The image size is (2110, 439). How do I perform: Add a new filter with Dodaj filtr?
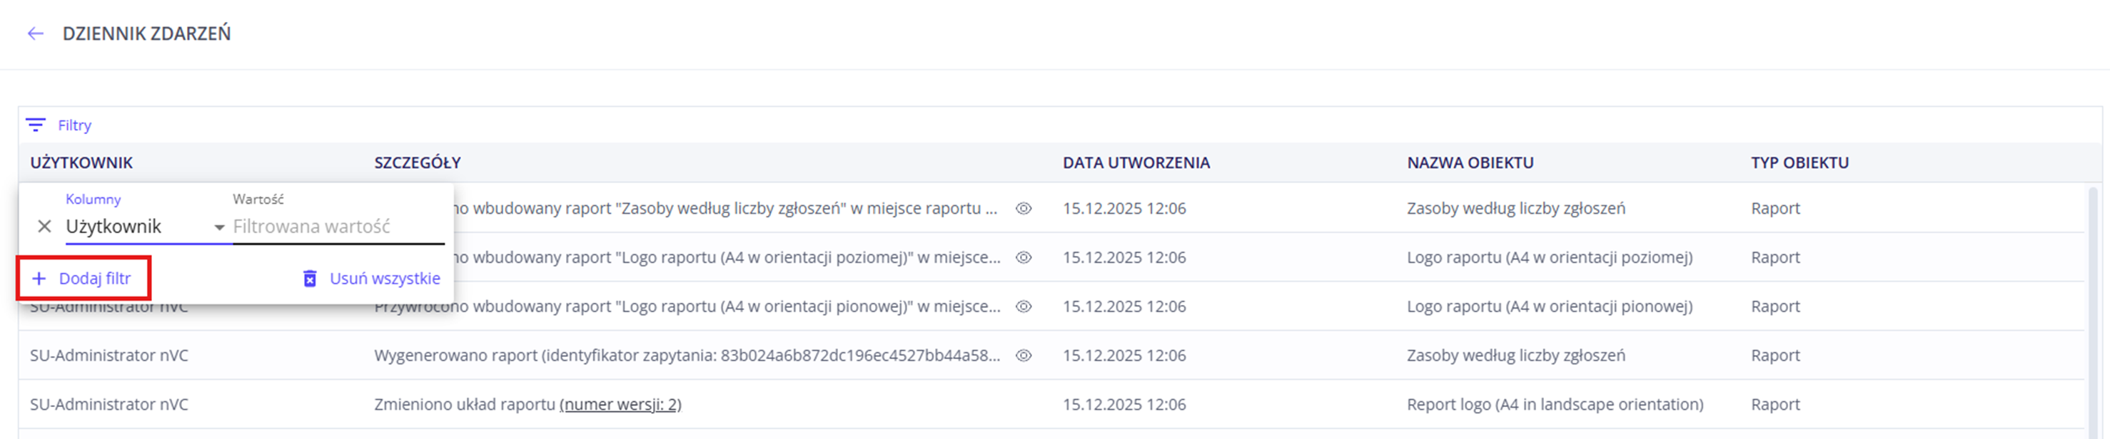83,279
